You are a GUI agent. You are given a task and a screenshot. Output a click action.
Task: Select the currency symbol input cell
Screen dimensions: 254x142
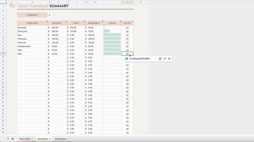tap(49, 15)
